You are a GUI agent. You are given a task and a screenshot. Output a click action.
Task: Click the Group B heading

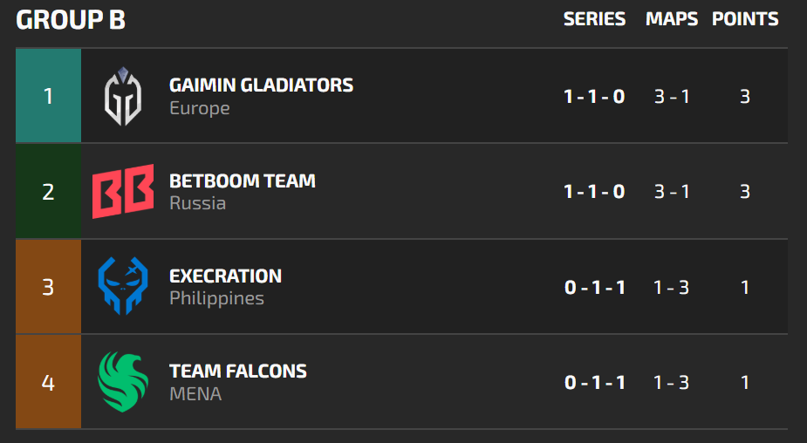(71, 20)
